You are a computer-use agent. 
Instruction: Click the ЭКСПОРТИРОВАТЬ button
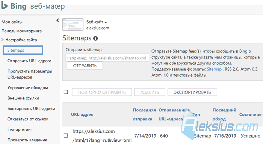pos(192,92)
